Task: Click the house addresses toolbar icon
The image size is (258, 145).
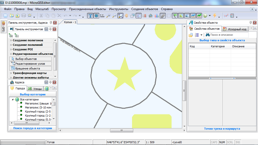Action: pyautogui.click(x=151, y=16)
